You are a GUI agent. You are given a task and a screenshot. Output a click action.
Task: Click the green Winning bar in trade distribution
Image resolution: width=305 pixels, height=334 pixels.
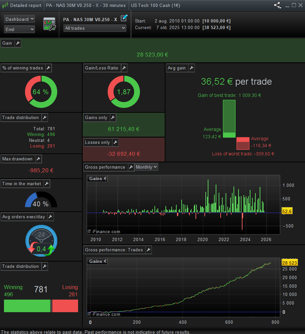click(27, 306)
